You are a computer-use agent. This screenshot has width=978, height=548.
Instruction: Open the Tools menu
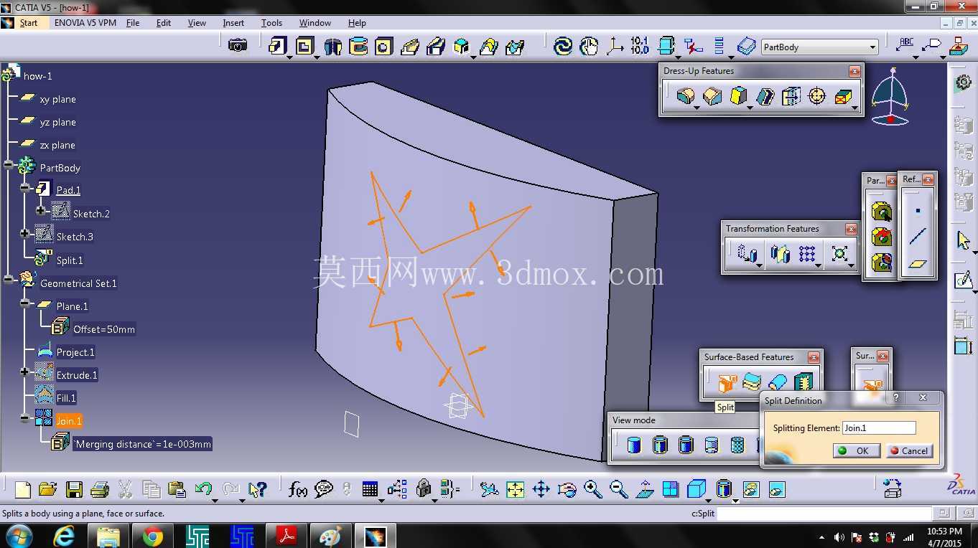pos(271,23)
